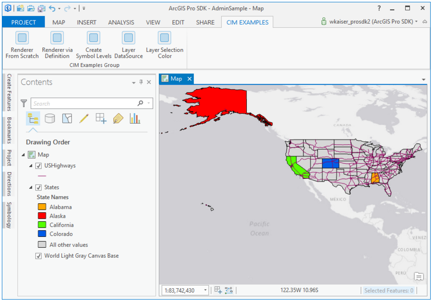The height and width of the screenshot is (301, 433).
Task: Click the Alabama orange color swatch
Action: click(42, 206)
